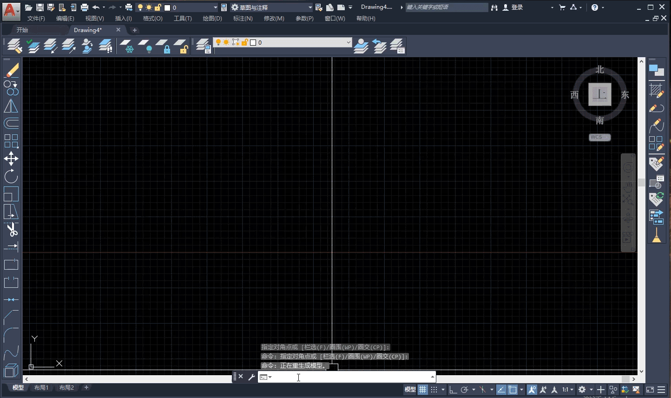Open the 文件(F) menu

(x=36, y=19)
